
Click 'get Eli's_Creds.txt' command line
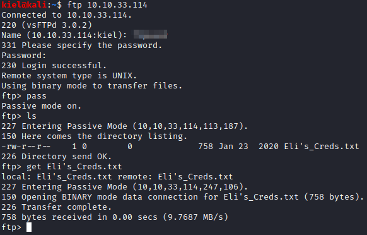[x=74, y=167]
